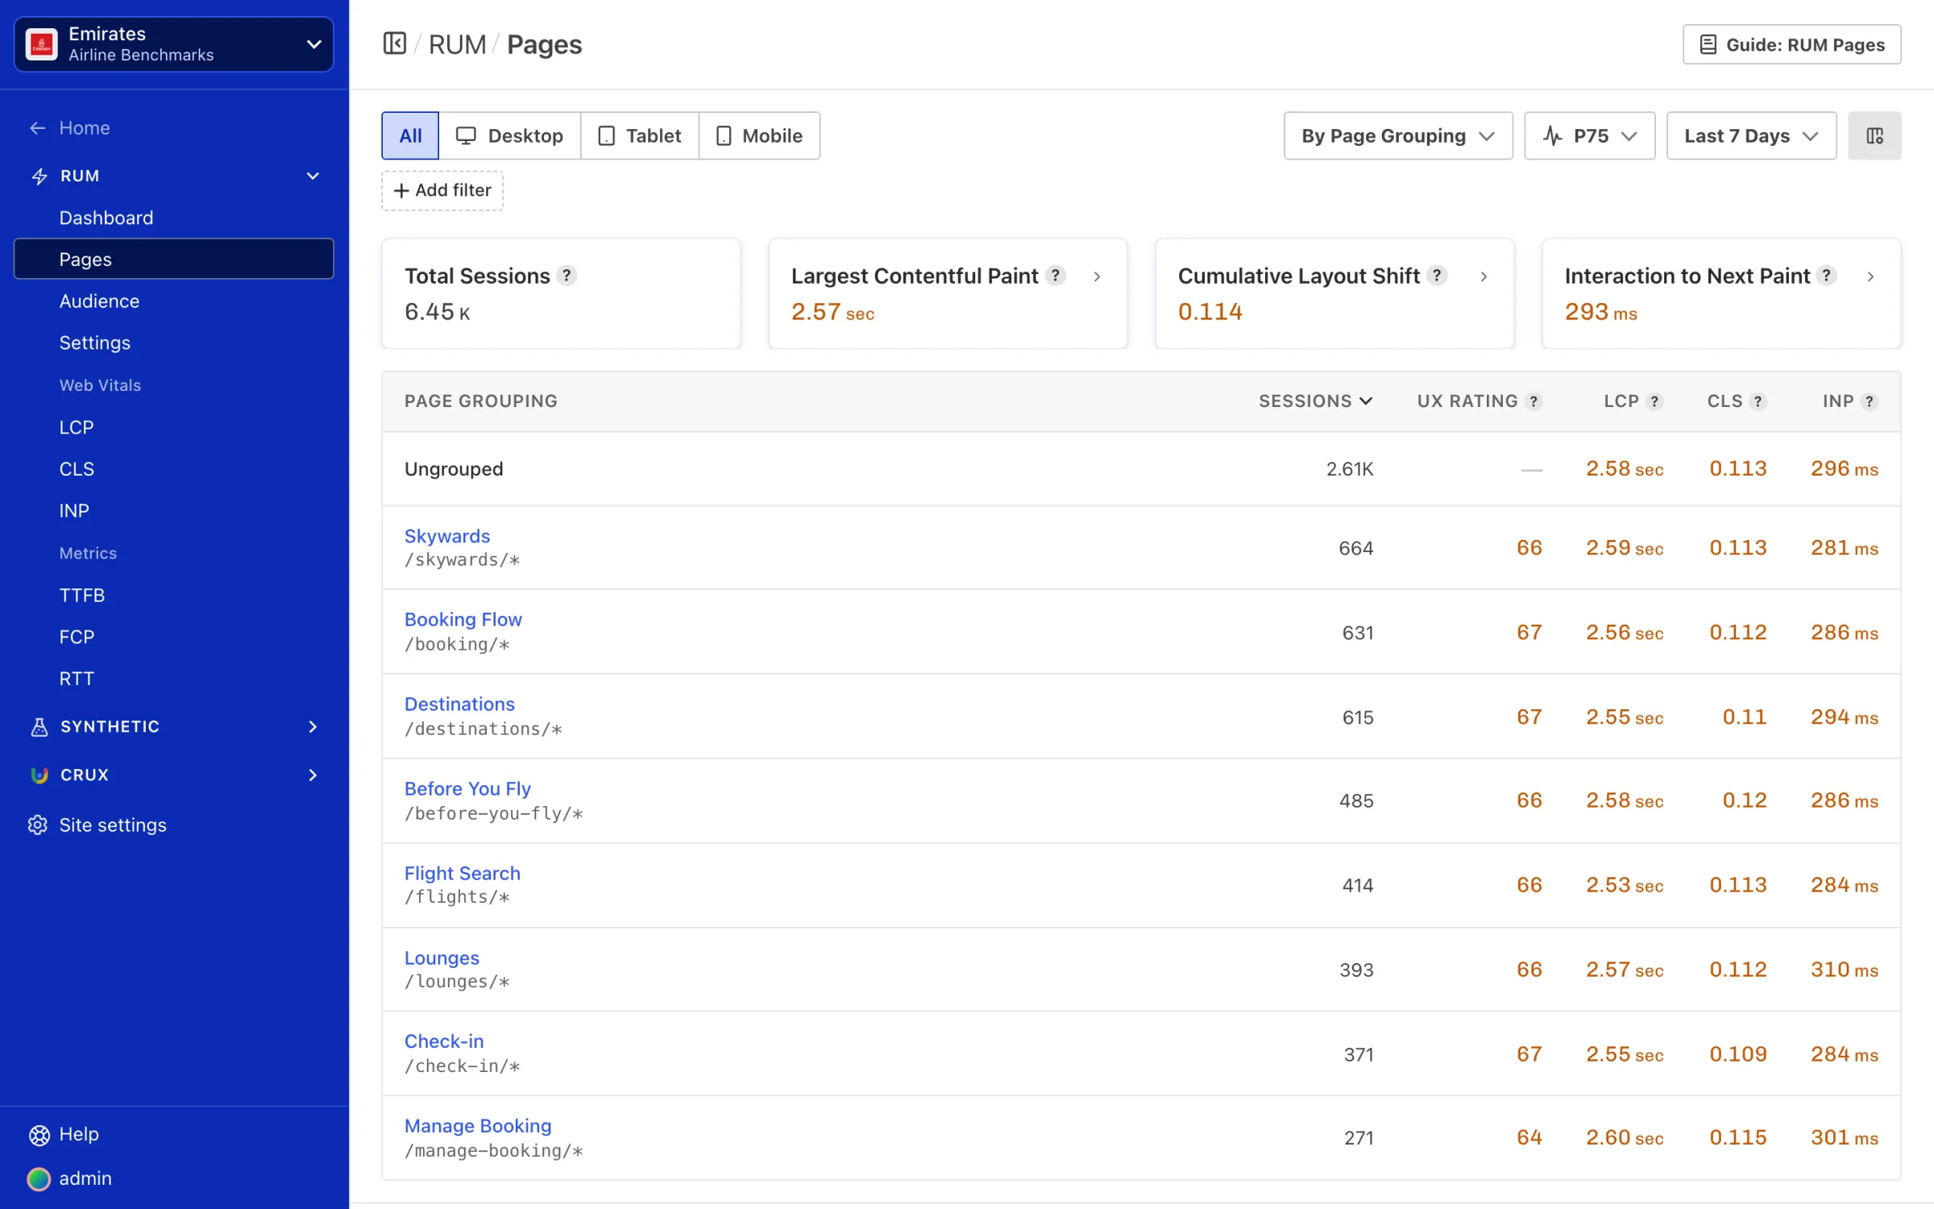
Task: Open Cumulative Layout Shift card arrow
Action: point(1484,276)
